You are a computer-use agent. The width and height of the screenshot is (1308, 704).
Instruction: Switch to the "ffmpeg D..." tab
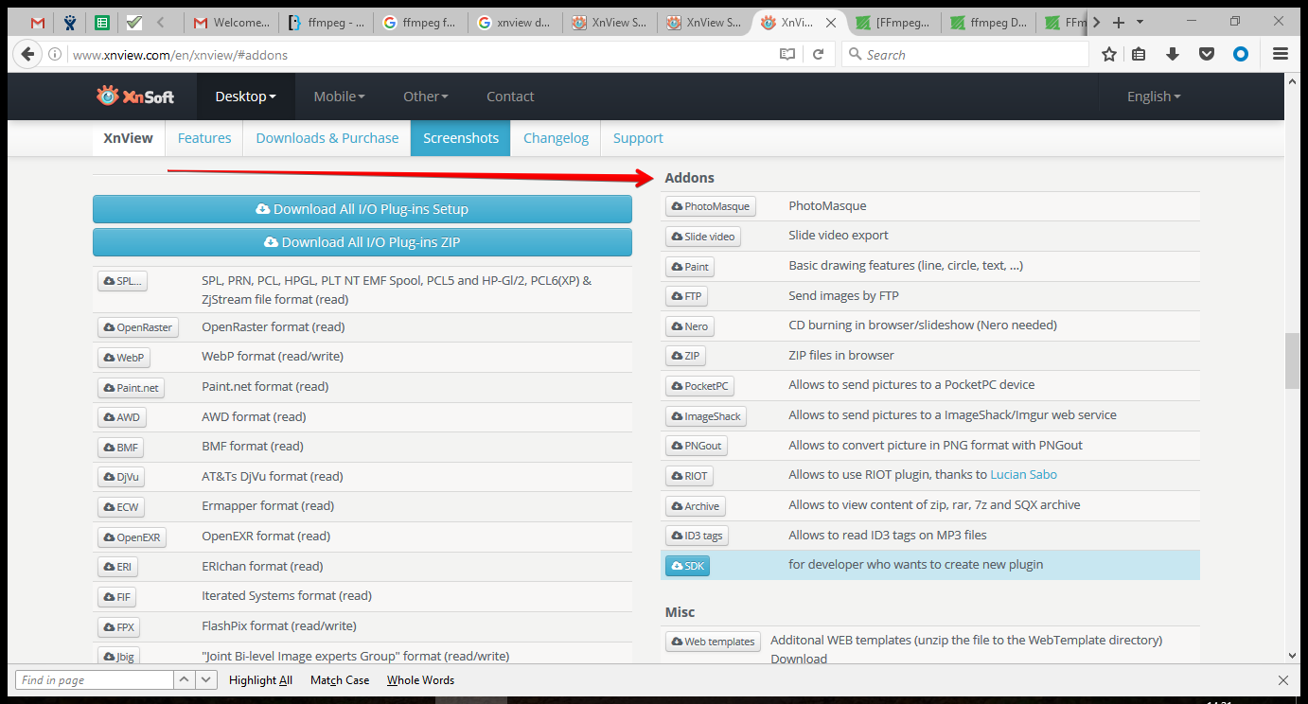coord(989,23)
